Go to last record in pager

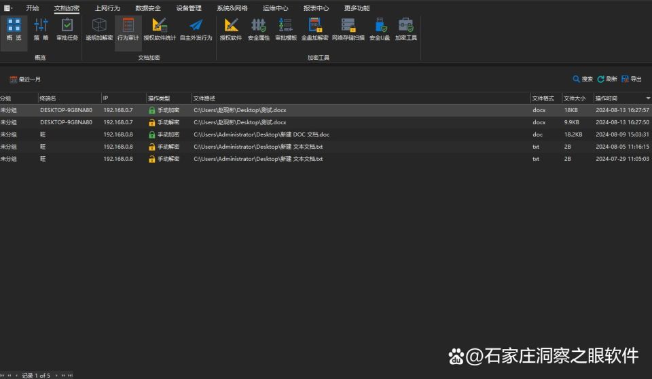(x=70, y=376)
